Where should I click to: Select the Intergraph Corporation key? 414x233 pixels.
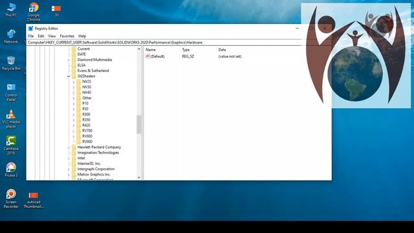[x=96, y=169]
